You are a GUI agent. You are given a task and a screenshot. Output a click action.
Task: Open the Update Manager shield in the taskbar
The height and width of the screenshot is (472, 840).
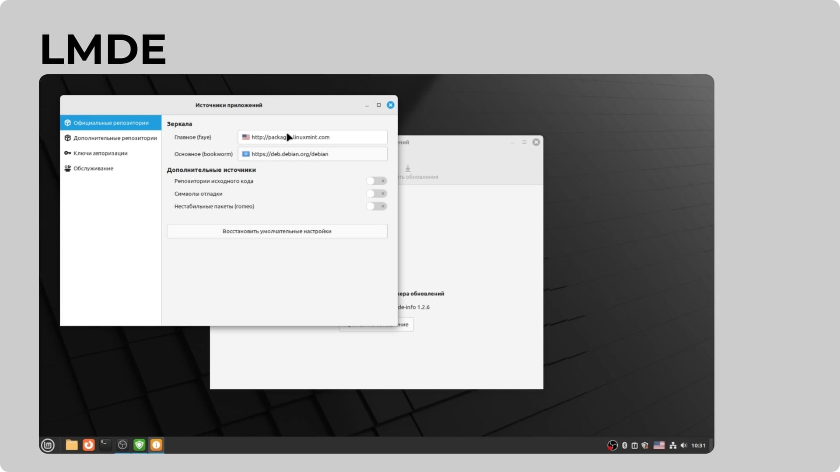[140, 445]
